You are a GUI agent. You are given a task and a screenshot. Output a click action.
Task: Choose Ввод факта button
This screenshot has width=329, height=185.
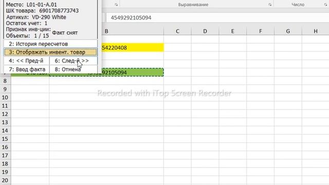click(x=26, y=69)
